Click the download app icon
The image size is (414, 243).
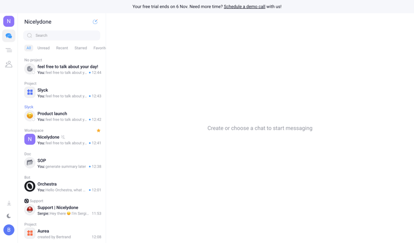[9, 203]
